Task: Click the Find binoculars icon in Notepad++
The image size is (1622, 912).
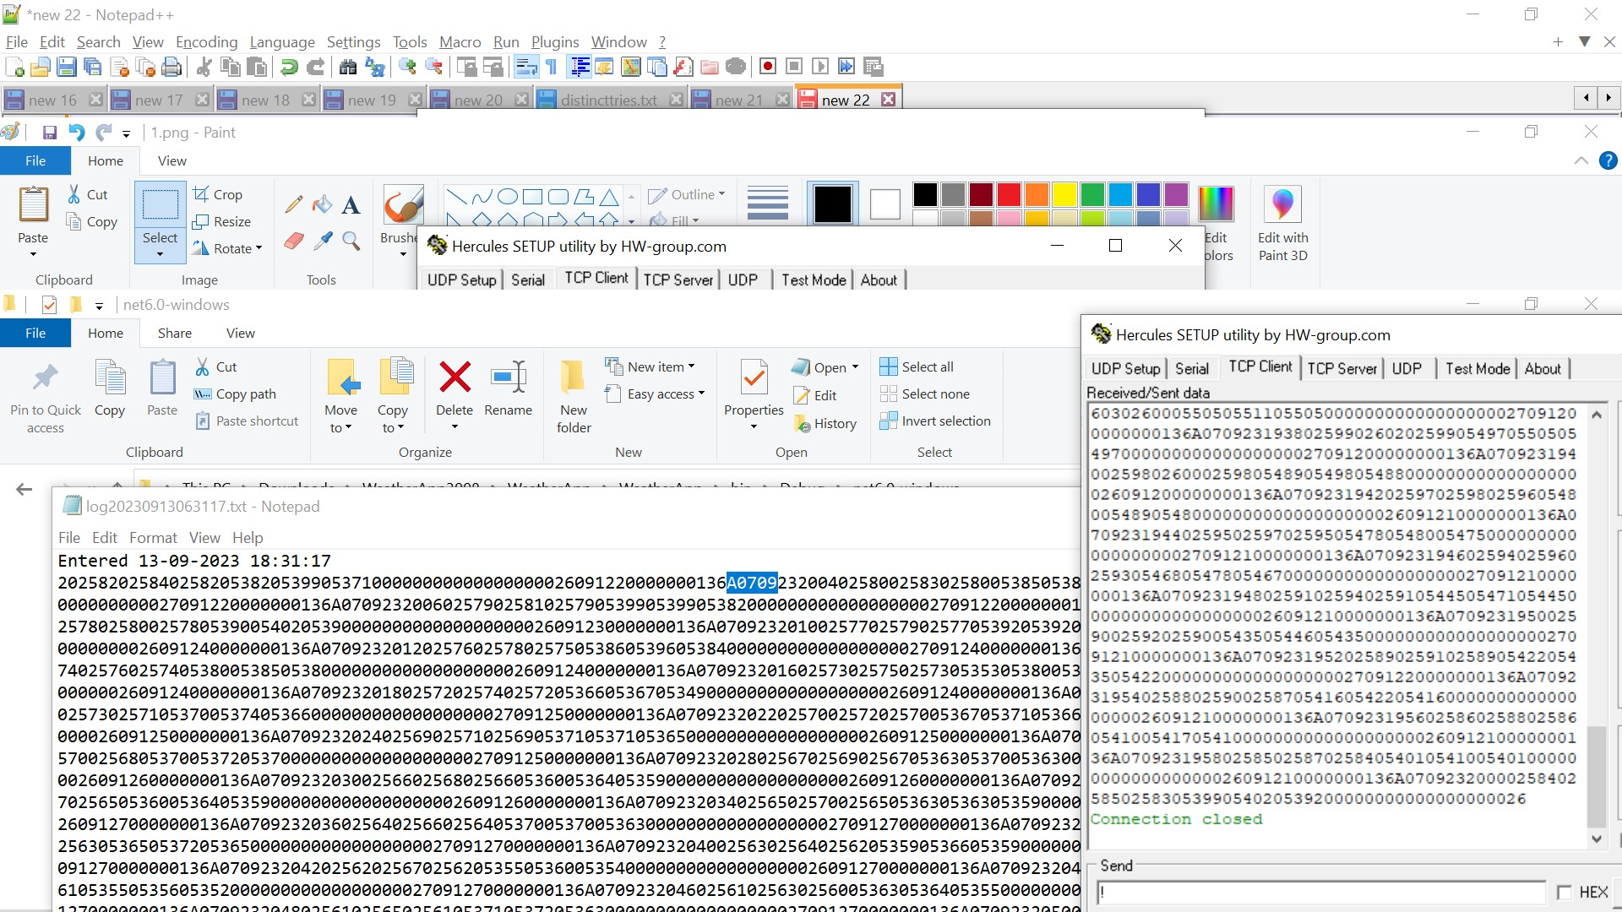Action: point(347,67)
